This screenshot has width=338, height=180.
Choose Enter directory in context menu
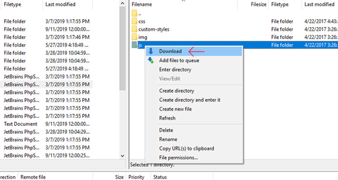(175, 70)
